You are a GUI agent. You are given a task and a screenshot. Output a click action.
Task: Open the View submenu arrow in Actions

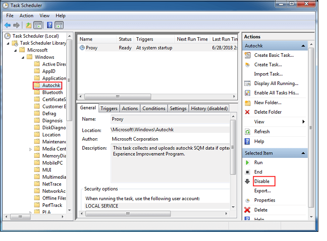coord(303,122)
